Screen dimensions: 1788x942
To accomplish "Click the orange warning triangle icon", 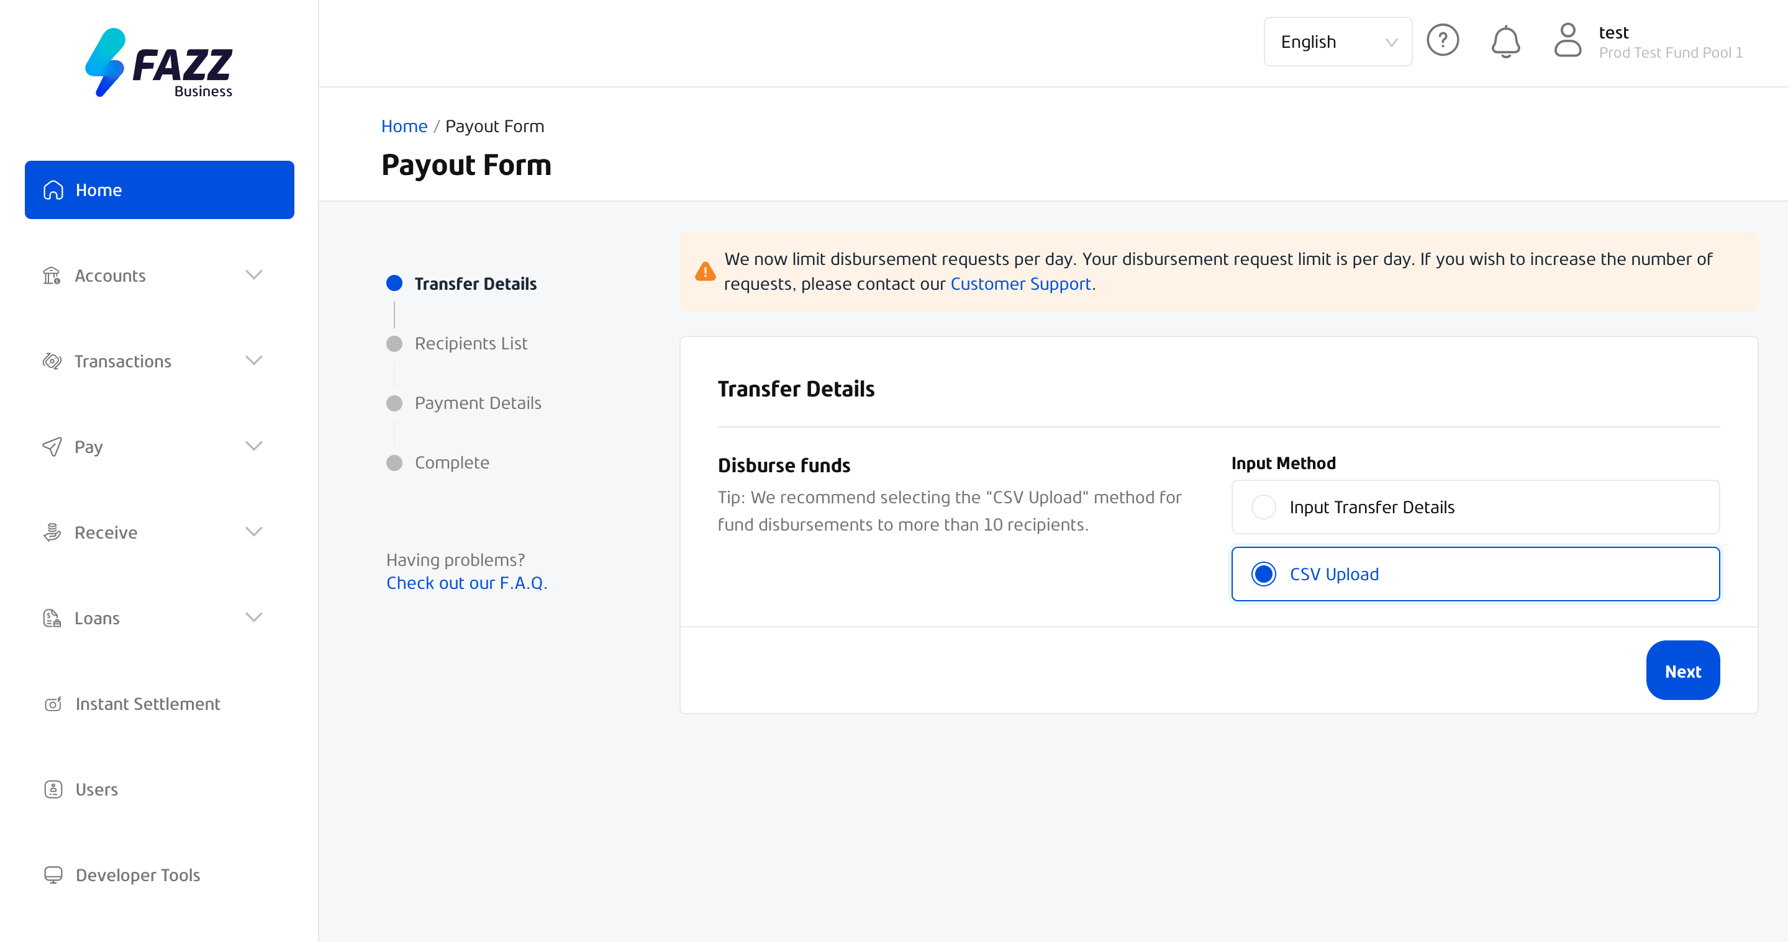I will click(x=706, y=271).
